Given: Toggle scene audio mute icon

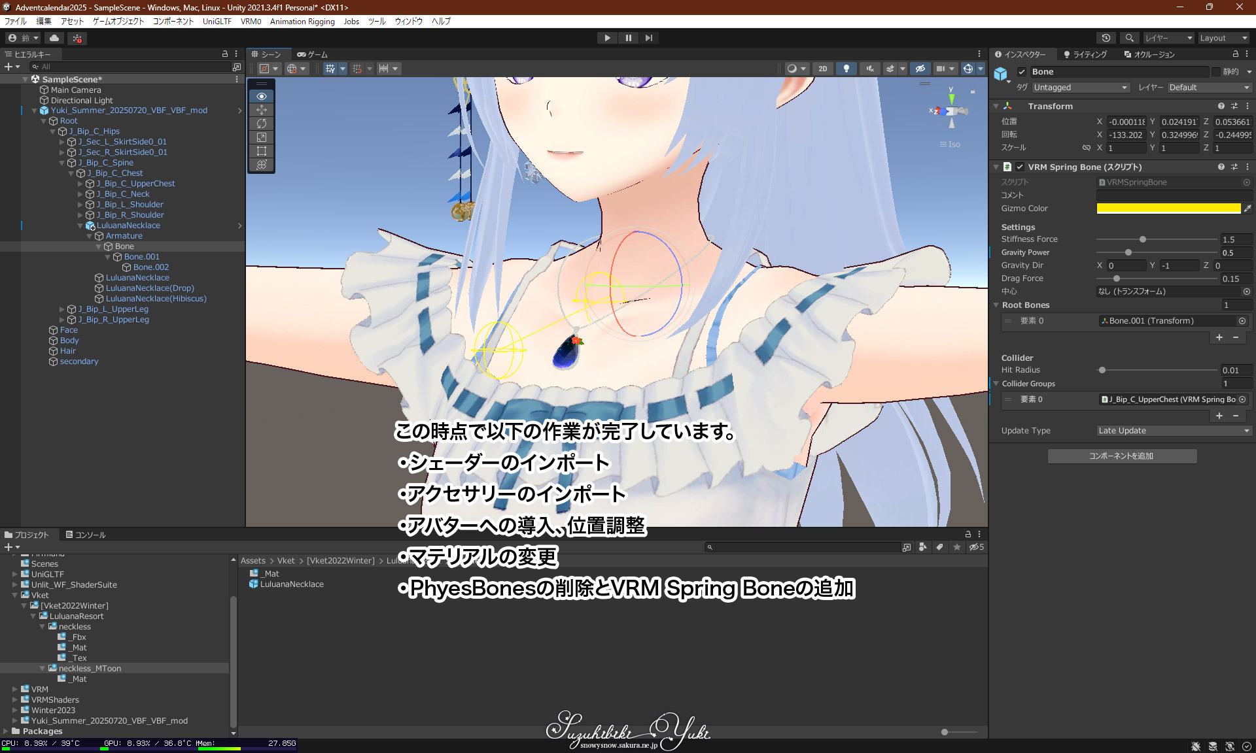Looking at the screenshot, I should [x=869, y=69].
